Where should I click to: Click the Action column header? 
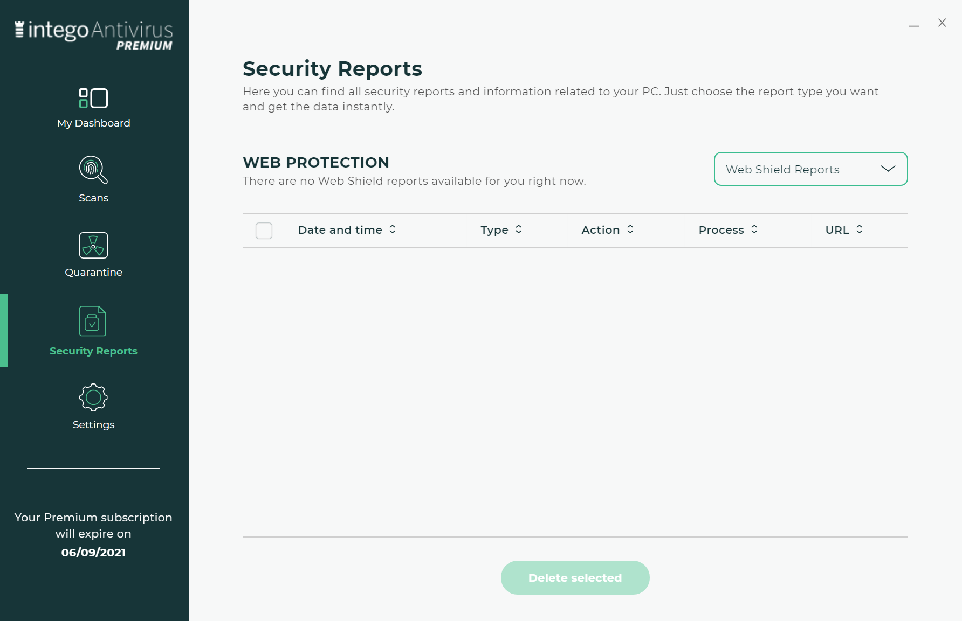pos(601,230)
